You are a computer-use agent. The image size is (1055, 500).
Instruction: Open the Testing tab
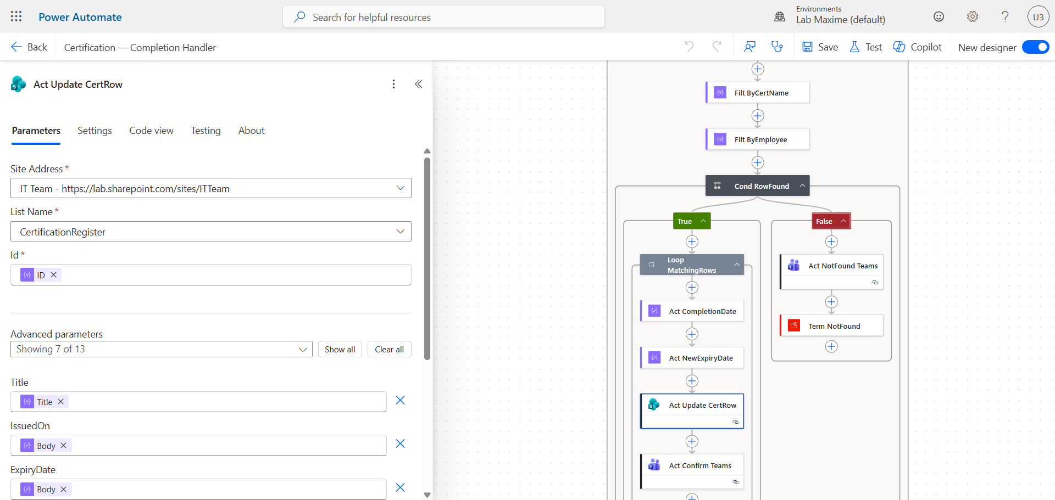206,131
